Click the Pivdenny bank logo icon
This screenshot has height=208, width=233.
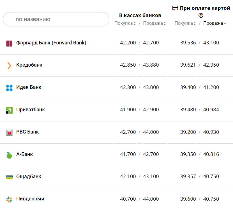[9, 199]
